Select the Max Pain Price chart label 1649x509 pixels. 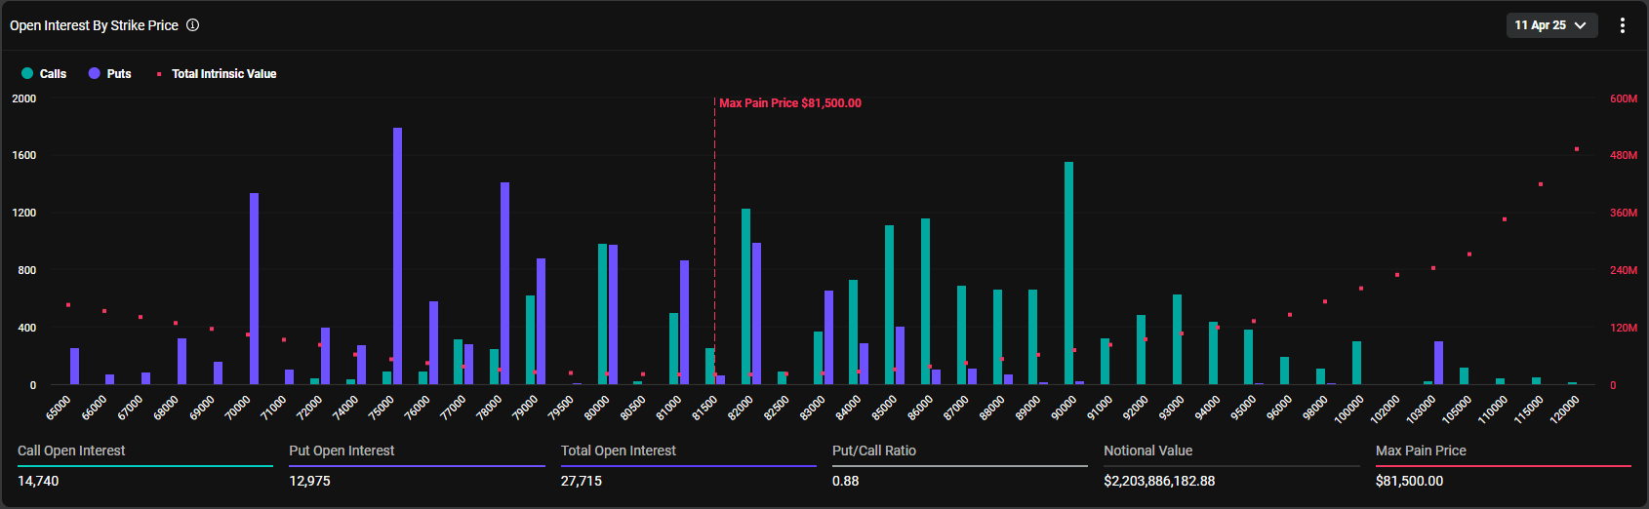click(x=789, y=103)
